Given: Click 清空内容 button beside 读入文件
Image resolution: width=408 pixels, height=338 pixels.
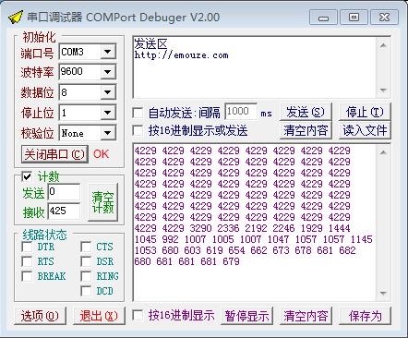Looking at the screenshot, I should pyautogui.click(x=306, y=130).
